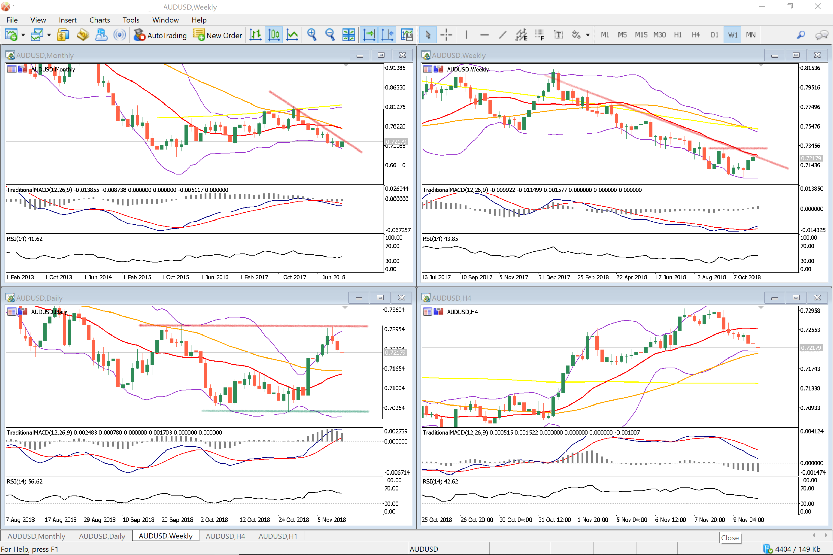The image size is (833, 555).
Task: Open the arrows objects dropdown
Action: click(x=588, y=35)
